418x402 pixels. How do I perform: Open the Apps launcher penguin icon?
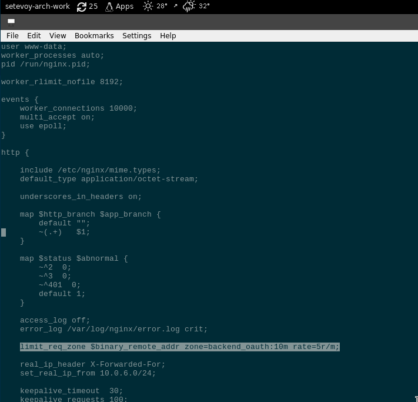[109, 6]
